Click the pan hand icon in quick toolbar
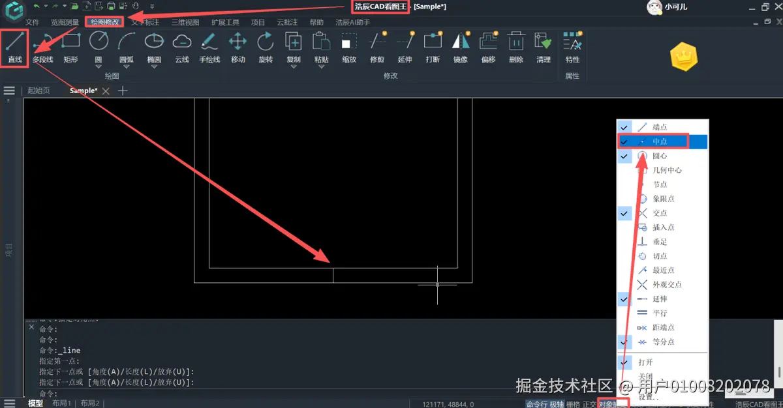This screenshot has width=783, height=408. pyautogui.click(x=135, y=6)
